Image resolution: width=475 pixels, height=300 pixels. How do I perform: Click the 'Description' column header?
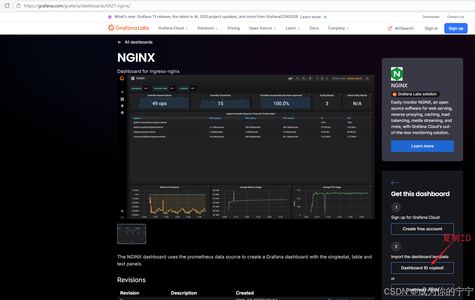coord(184,293)
